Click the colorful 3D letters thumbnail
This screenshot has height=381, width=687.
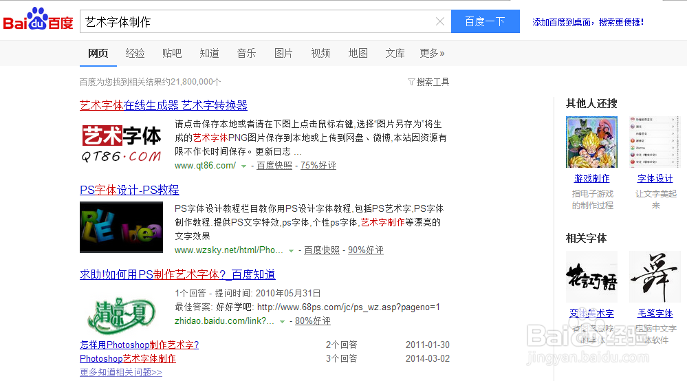121,227
